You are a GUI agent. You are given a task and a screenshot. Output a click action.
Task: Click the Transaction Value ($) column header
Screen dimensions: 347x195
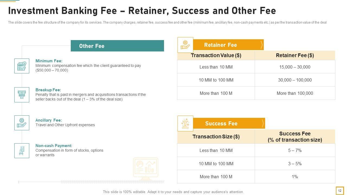216,56
